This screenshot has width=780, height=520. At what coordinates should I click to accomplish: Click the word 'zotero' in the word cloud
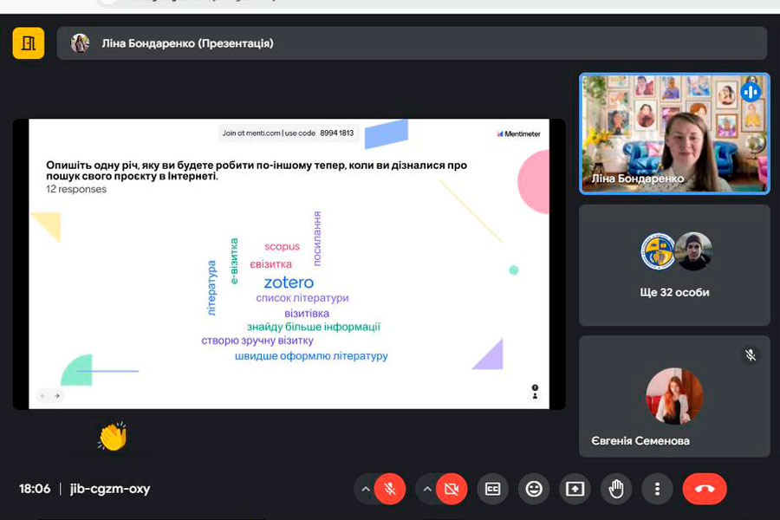click(289, 283)
